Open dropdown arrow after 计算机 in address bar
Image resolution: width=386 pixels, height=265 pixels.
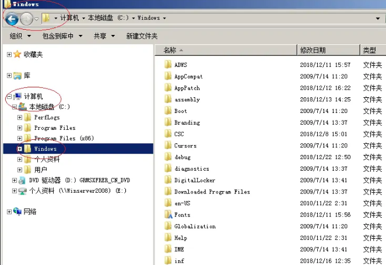click(x=83, y=18)
